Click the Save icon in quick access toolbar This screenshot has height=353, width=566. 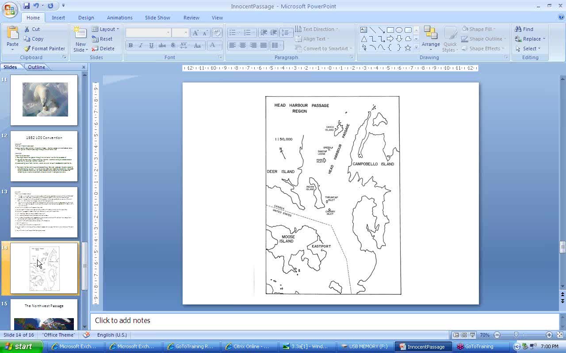27,6
